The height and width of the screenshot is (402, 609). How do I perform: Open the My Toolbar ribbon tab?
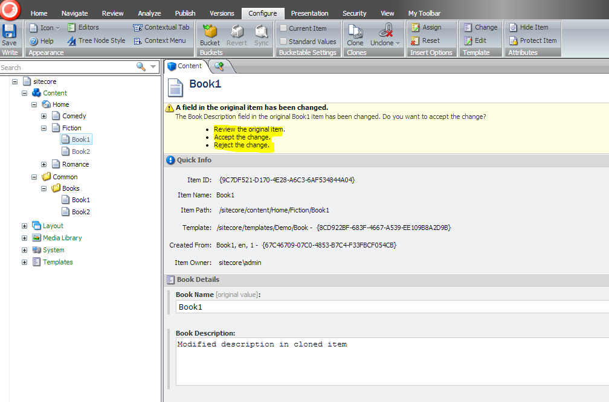coord(424,13)
